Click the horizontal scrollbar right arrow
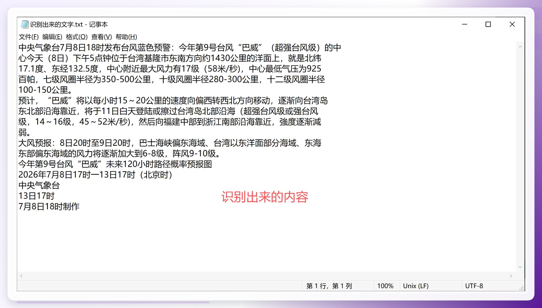Image resolution: width=542 pixels, height=308 pixels. pos(511,276)
